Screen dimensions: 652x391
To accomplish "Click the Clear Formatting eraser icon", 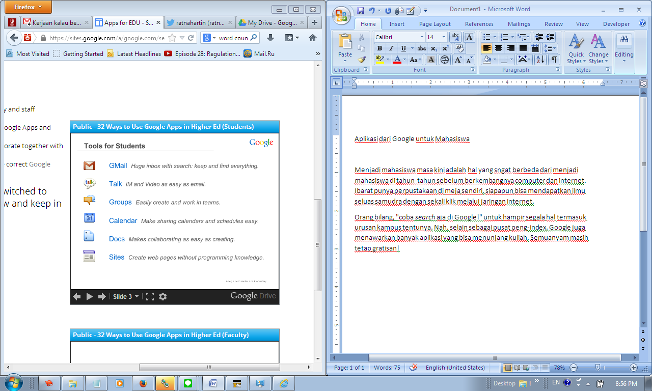I will click(459, 48).
